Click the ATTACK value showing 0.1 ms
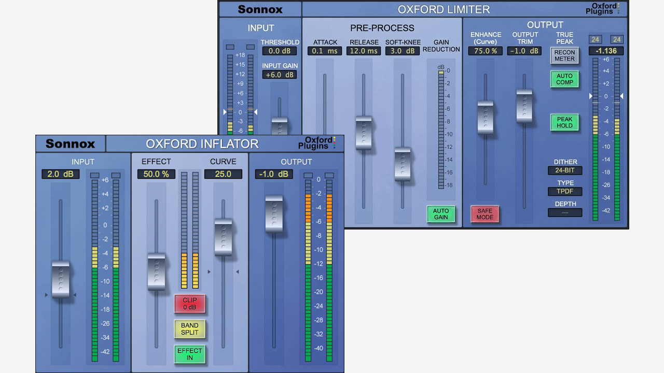The image size is (664, 373). [x=324, y=51]
